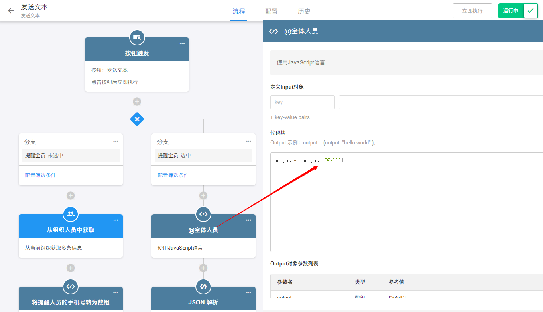Click the + key-value pairs link
543x312 pixels.
(290, 117)
